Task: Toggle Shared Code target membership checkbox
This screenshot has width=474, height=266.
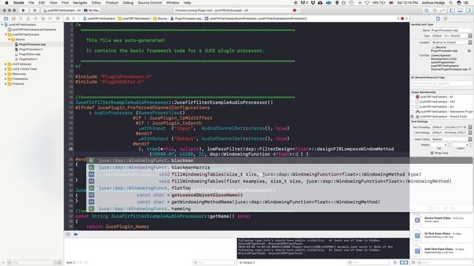Action: pyautogui.click(x=412, y=117)
